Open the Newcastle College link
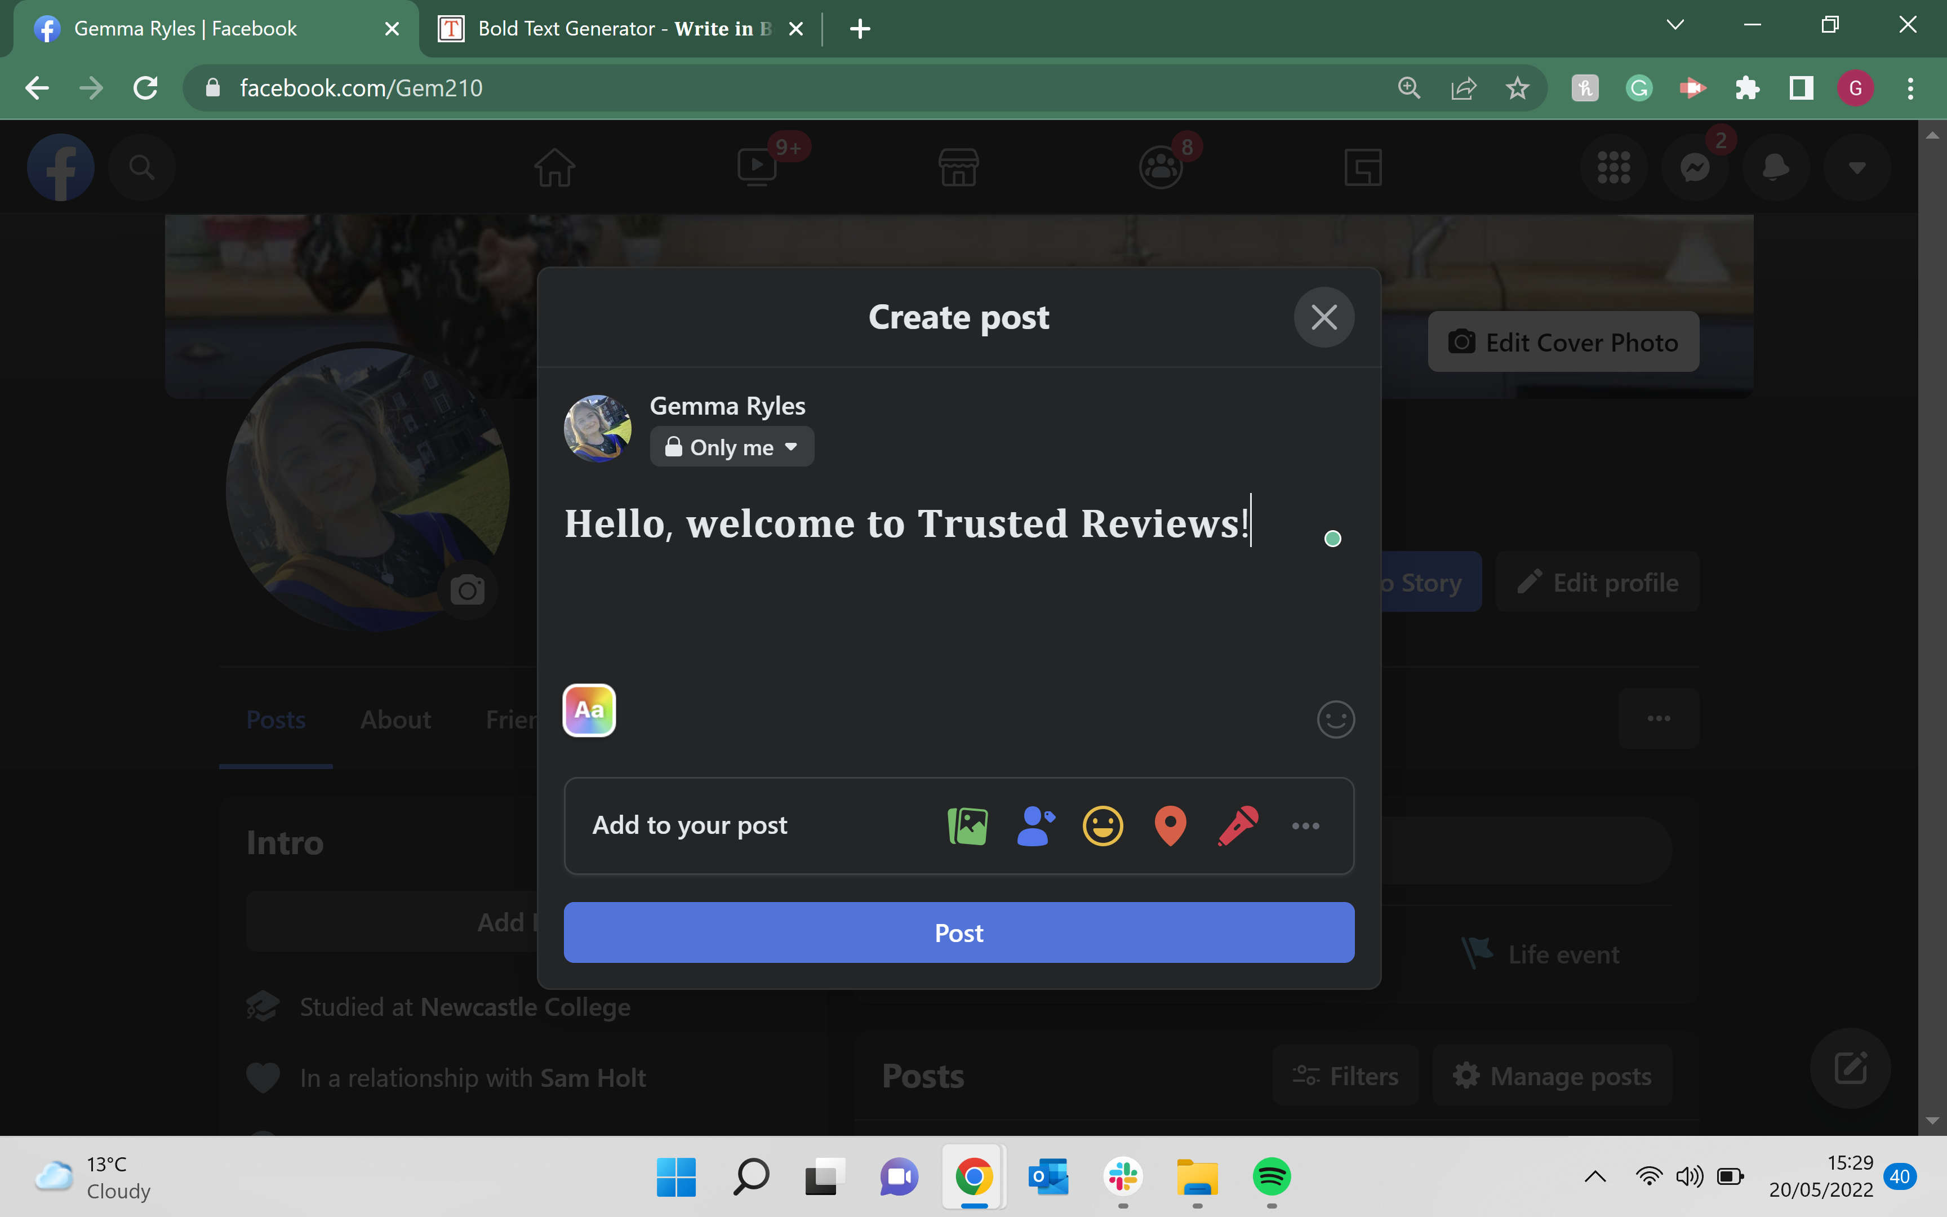This screenshot has height=1217, width=1947. point(526,1007)
